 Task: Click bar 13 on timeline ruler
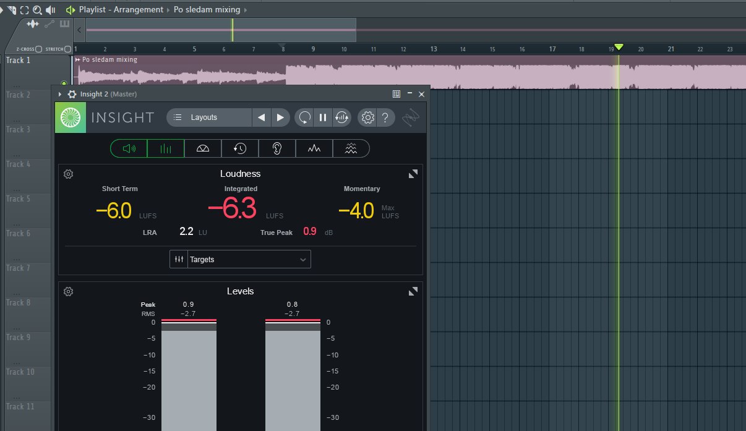pyautogui.click(x=434, y=49)
